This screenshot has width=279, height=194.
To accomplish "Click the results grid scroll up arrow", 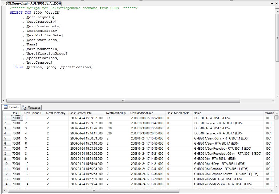I will click(x=277, y=113).
